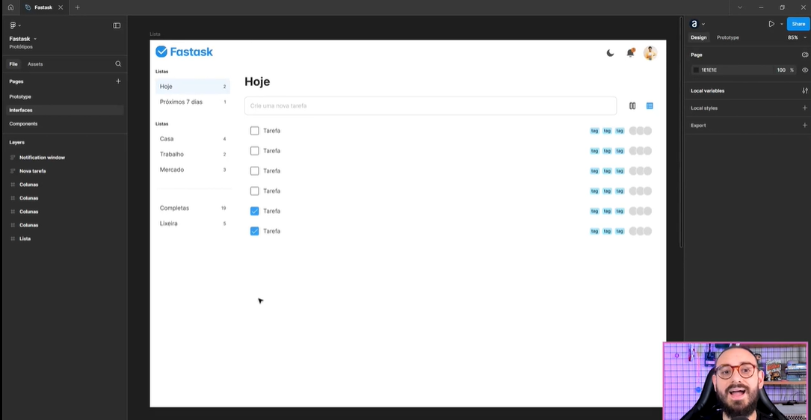Viewport: 811px width, 420px height.
Task: Click the canvas vertical scrollbar
Action: coord(681,132)
